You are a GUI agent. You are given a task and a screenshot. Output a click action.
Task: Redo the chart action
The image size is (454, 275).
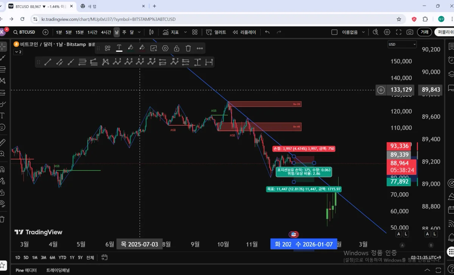pos(279,32)
